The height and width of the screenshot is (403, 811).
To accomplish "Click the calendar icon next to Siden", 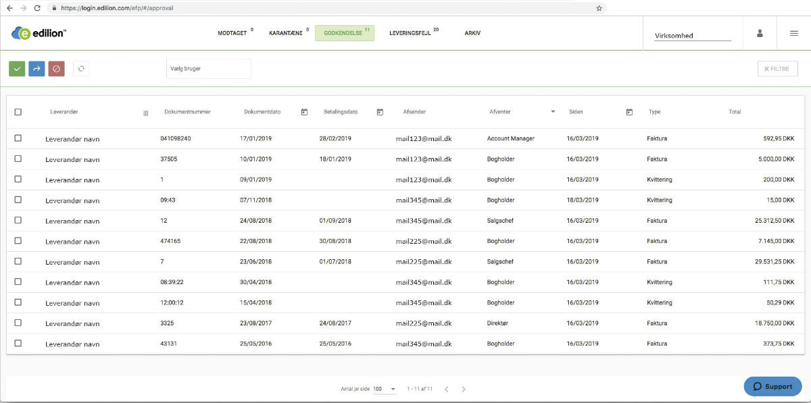I will tap(629, 112).
